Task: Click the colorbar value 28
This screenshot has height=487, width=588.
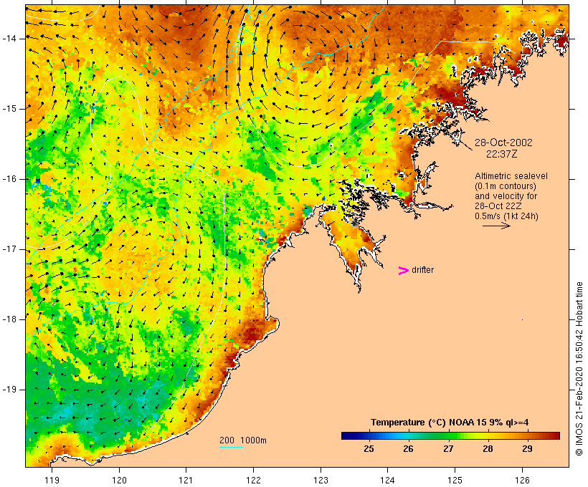Action: click(x=488, y=449)
